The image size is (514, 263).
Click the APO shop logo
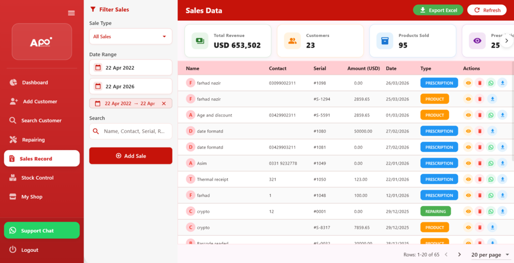(x=42, y=42)
